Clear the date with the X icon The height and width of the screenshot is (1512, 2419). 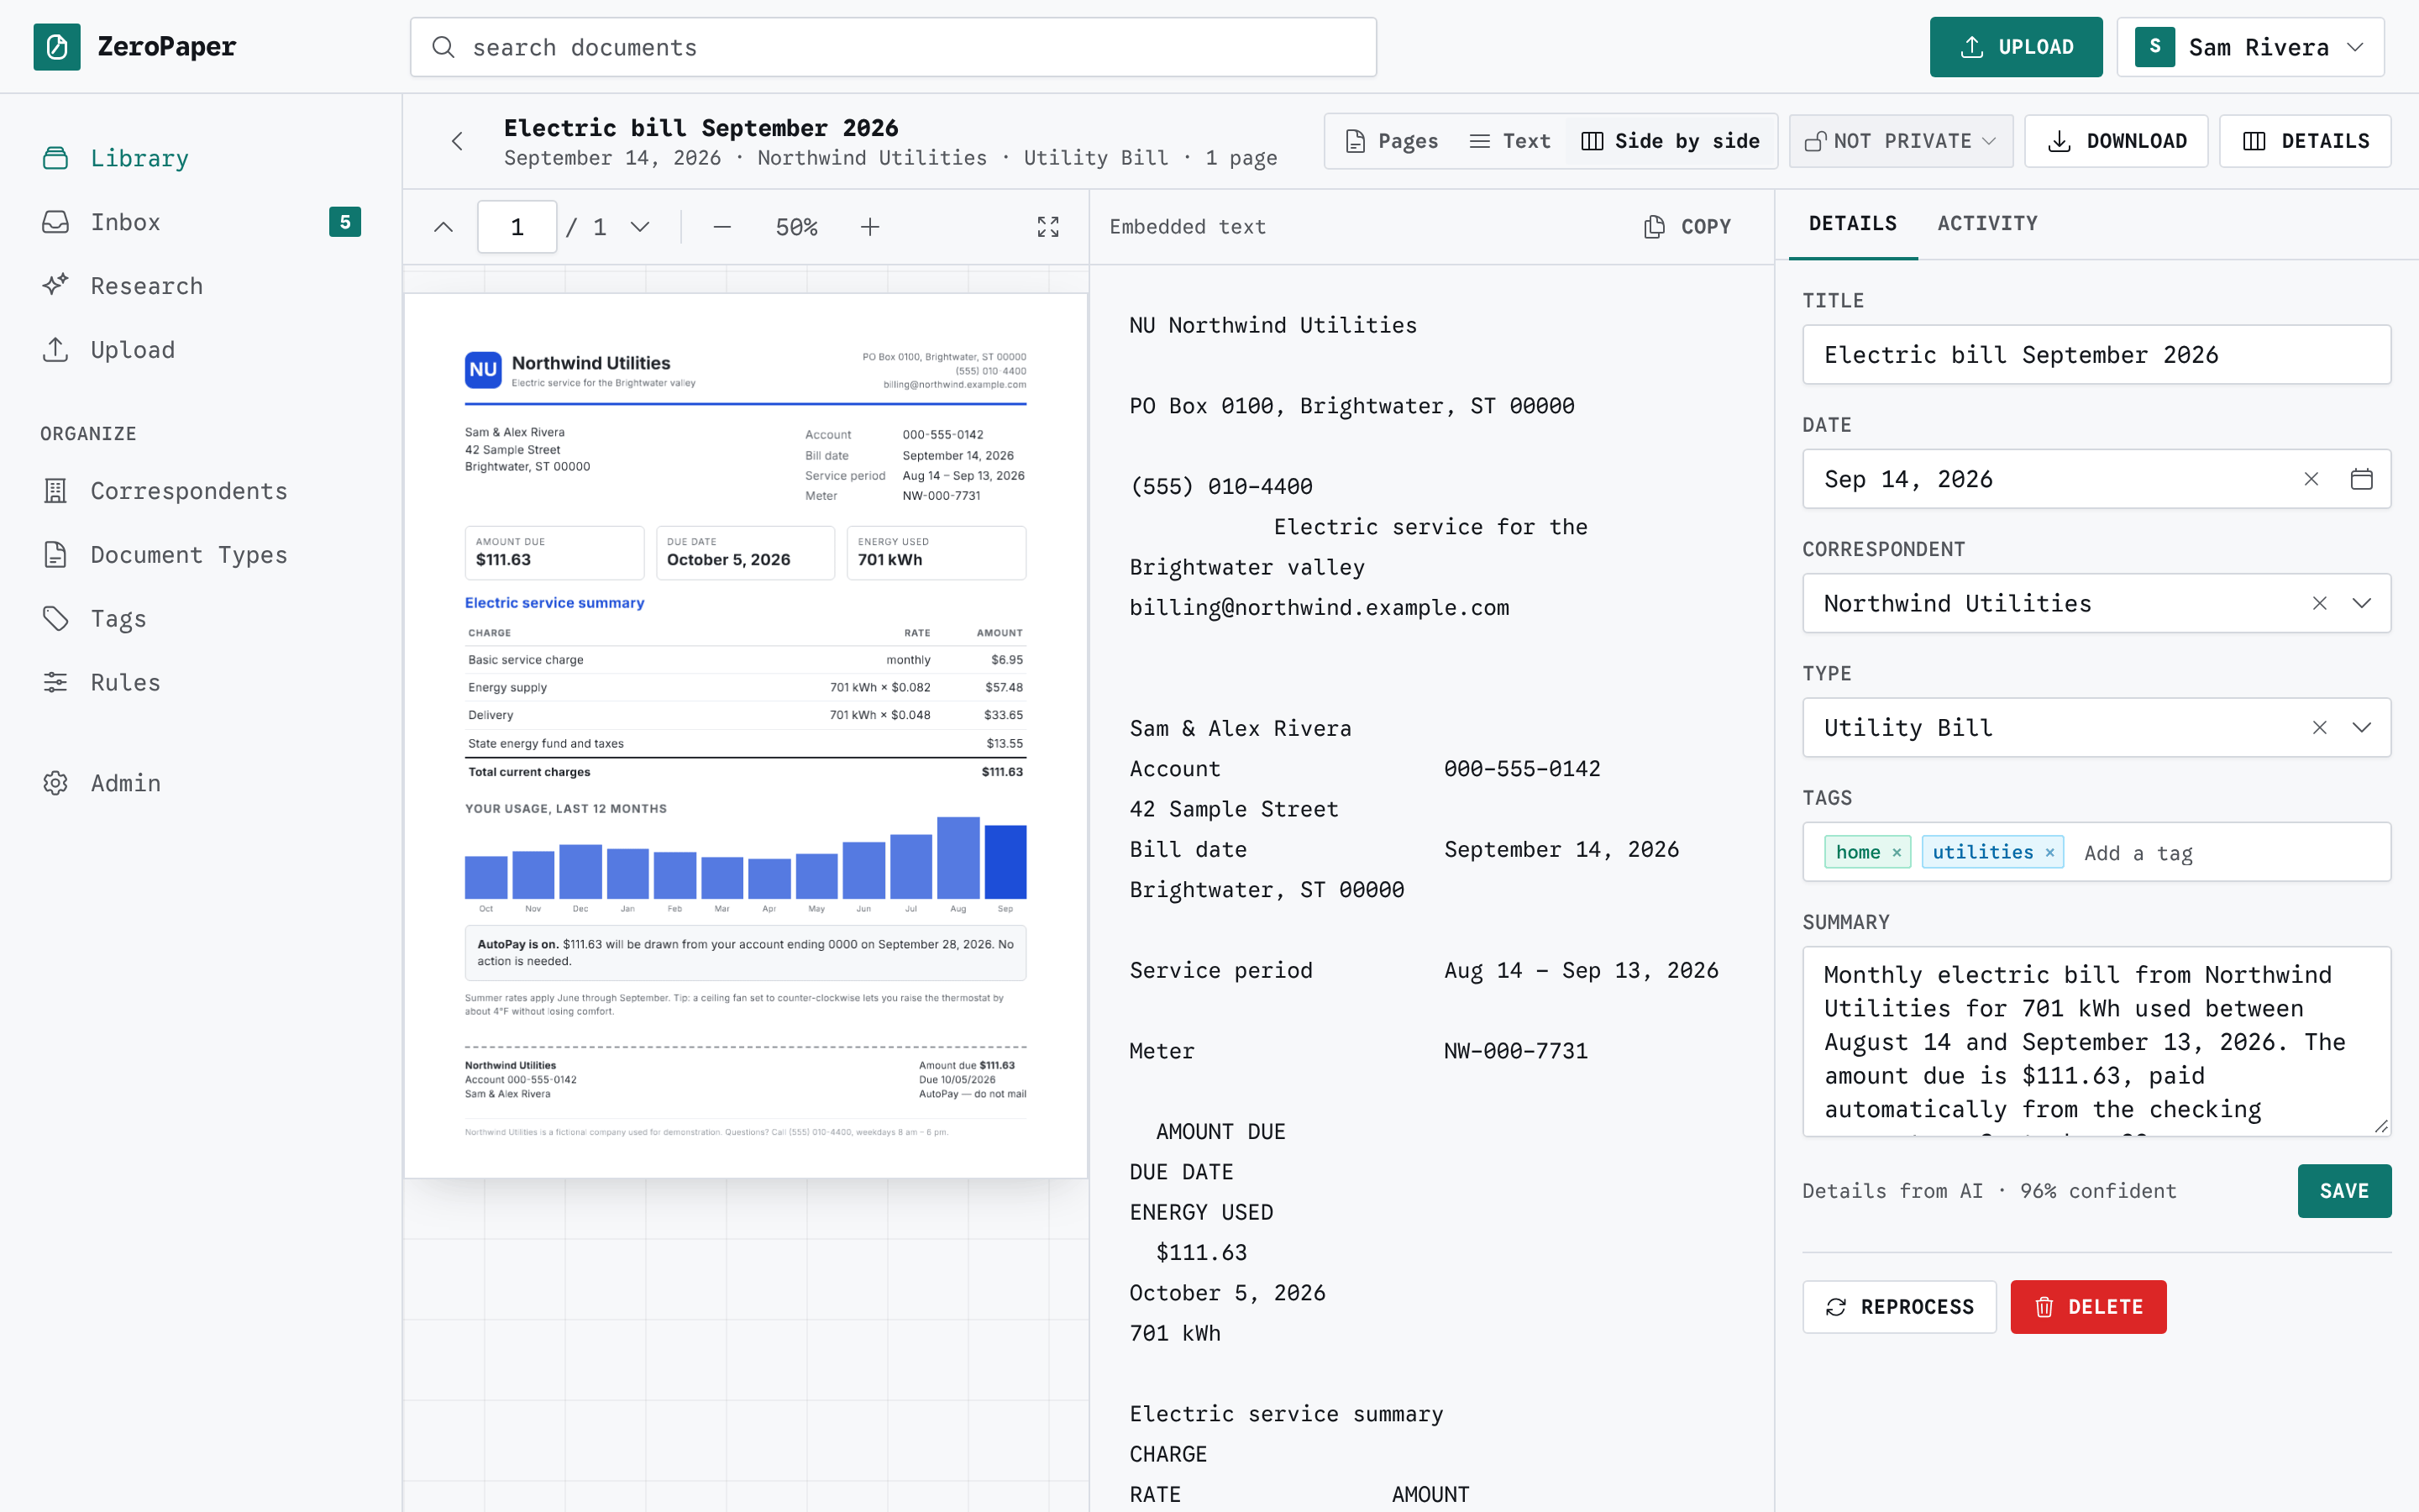click(x=2311, y=479)
